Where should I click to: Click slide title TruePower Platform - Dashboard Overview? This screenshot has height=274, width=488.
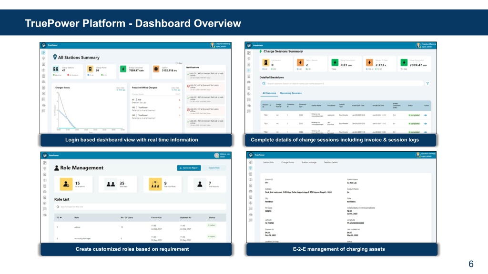tap(133, 23)
